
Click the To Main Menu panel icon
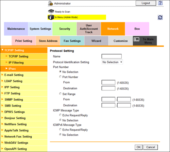point(136,39)
